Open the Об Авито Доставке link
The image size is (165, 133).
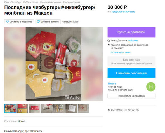[121, 52]
